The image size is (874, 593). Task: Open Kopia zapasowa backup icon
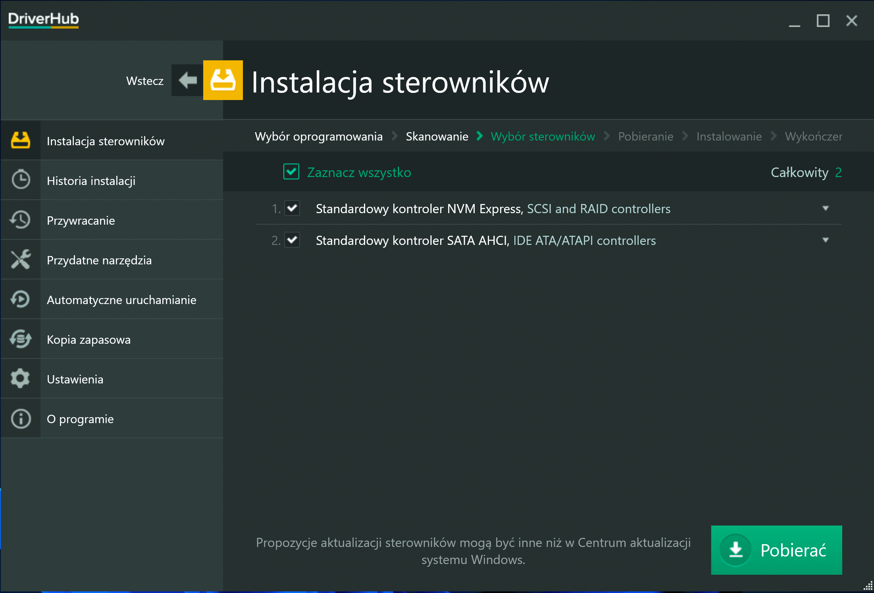coord(21,339)
